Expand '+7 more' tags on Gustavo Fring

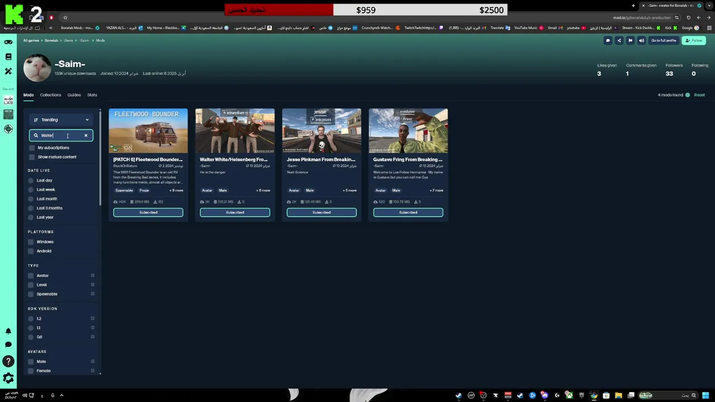point(436,190)
